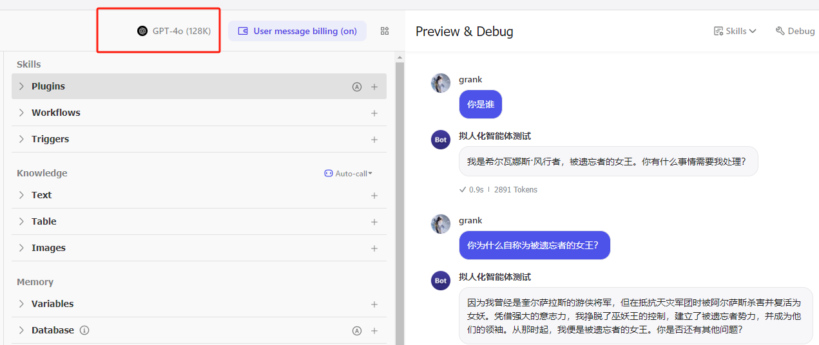
Task: Click the plus icon in Plugins row
Action: click(374, 87)
